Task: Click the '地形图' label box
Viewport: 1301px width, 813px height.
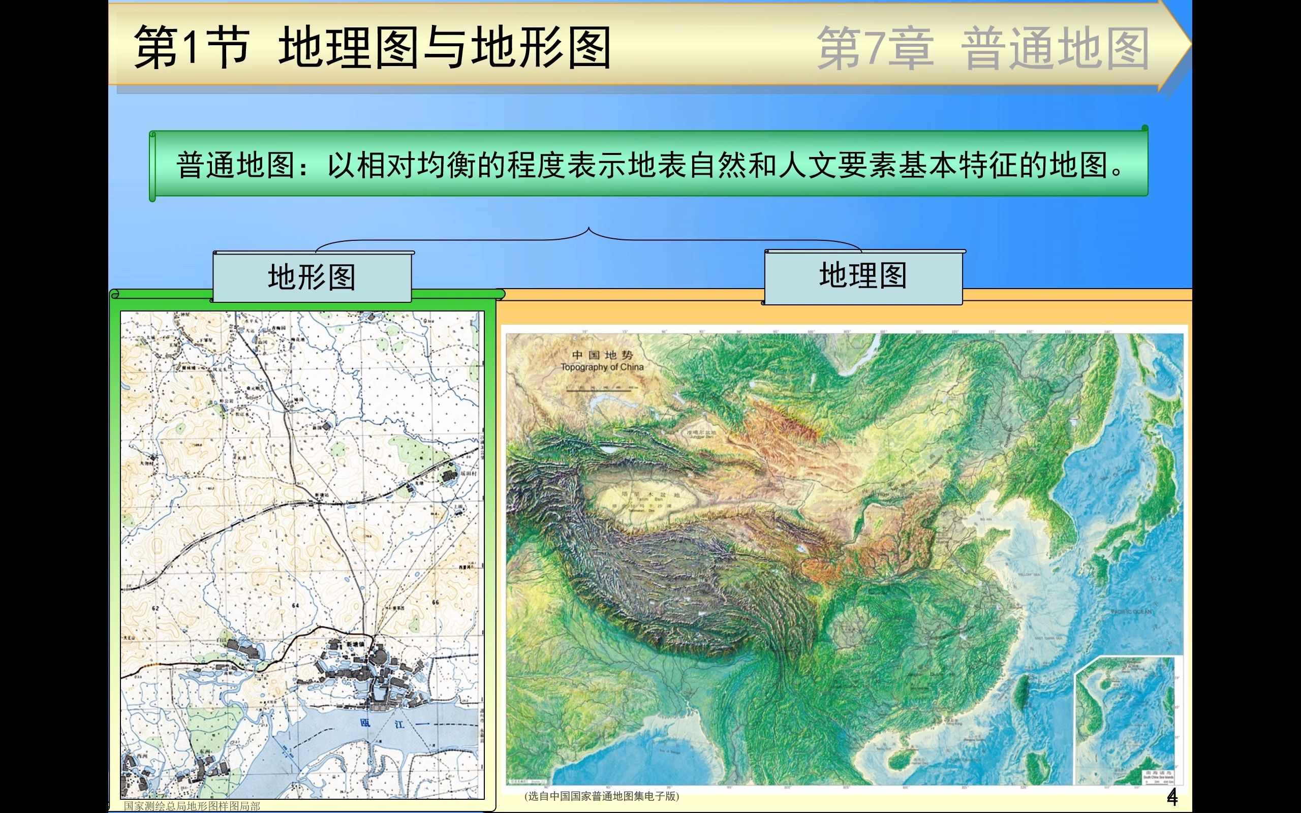Action: point(312,276)
